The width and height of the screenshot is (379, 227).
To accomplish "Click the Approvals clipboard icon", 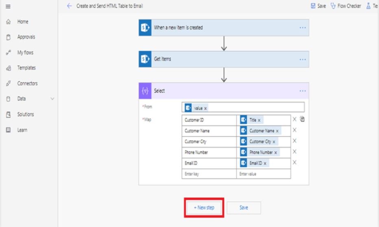I will [8, 37].
